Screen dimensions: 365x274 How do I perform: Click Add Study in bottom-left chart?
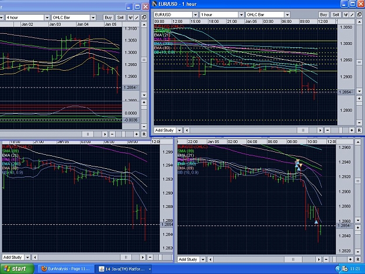point(13,257)
